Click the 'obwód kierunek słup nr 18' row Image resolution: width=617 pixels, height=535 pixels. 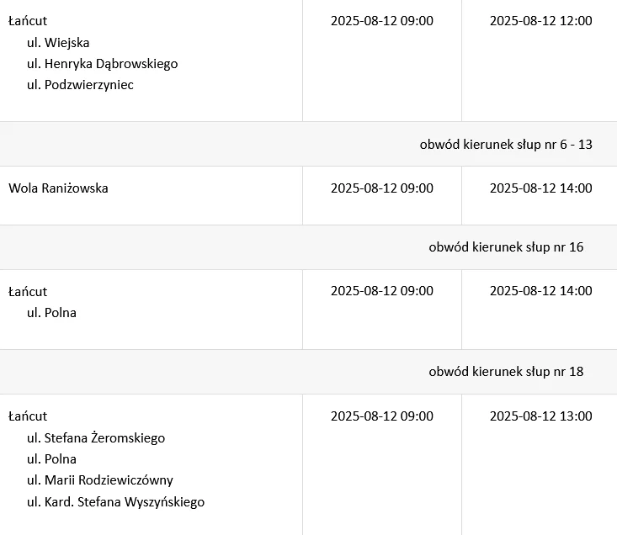pyautogui.click(x=308, y=372)
